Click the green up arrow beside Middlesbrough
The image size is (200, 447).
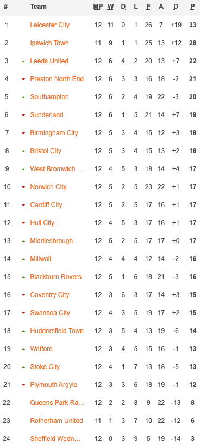coord(23,241)
